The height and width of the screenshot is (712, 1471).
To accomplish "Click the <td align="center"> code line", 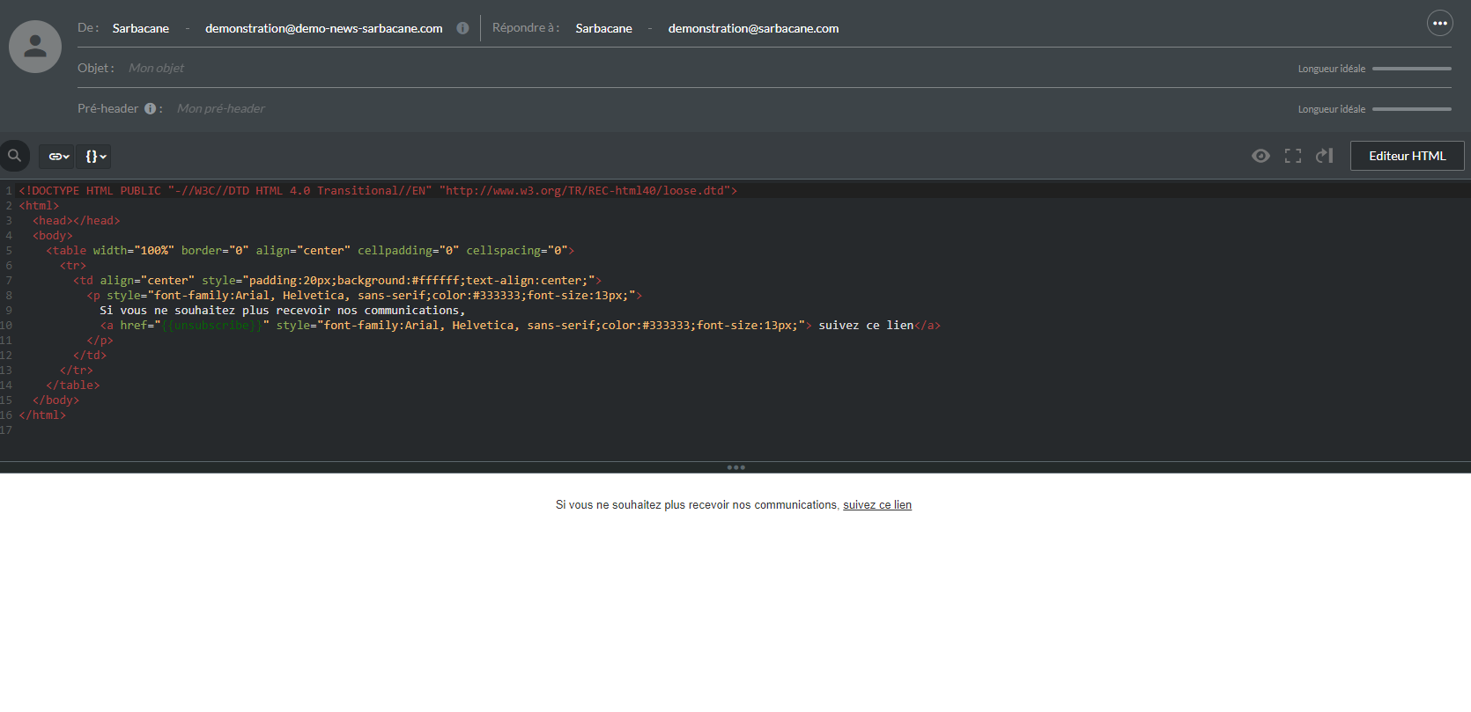I will pos(337,281).
